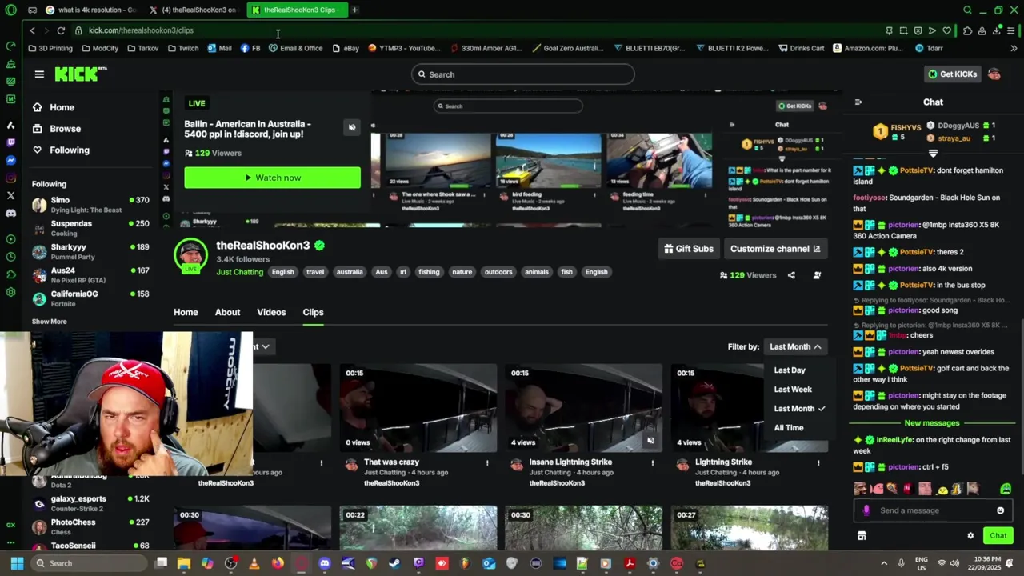Click the Gift Subs button
Viewport: 1024px width, 576px height.
tap(688, 249)
